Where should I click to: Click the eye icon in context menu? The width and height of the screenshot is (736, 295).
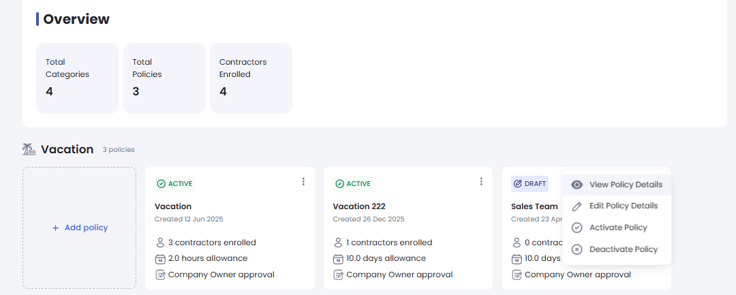coord(577,185)
